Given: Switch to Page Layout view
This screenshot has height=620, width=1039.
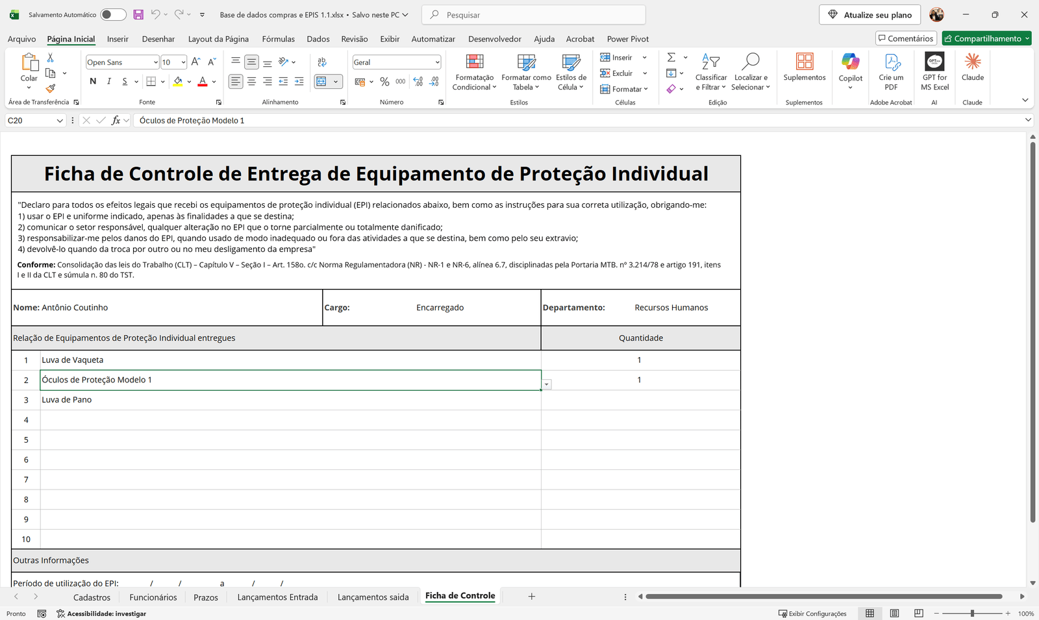Looking at the screenshot, I should pyautogui.click(x=894, y=614).
